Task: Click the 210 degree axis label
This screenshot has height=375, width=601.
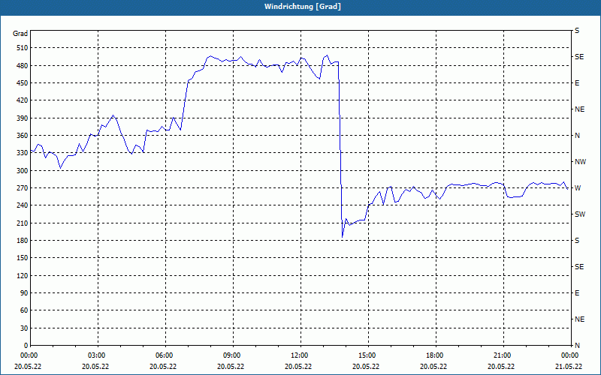Action: [x=23, y=223]
